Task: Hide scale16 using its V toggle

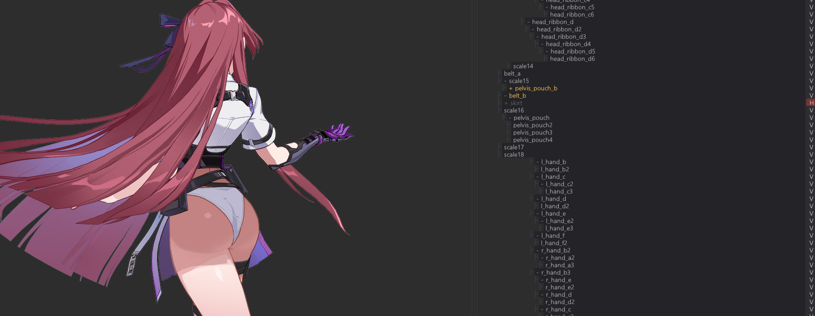Action: coord(811,110)
